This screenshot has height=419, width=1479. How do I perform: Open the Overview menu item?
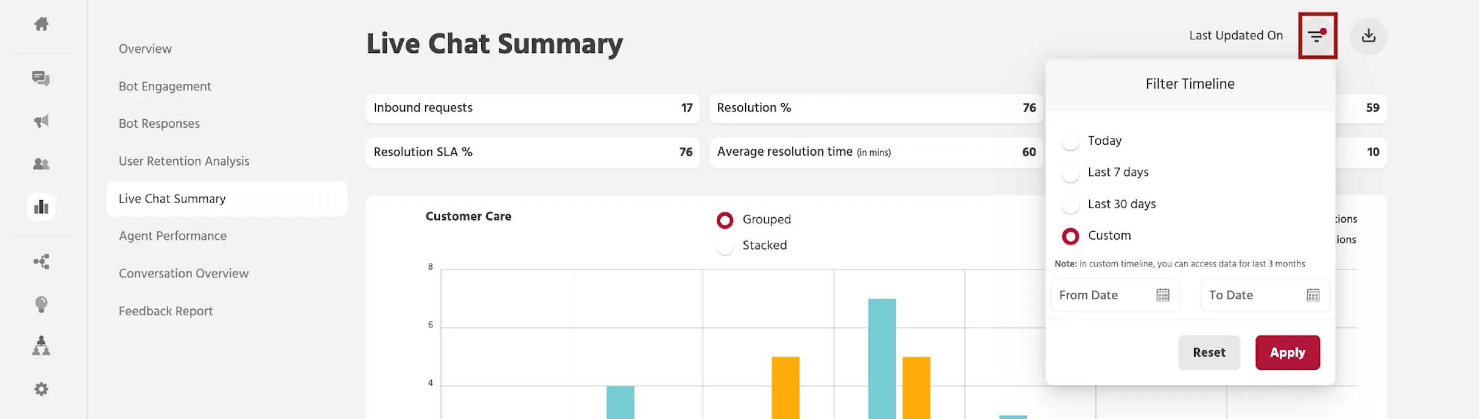[x=145, y=49]
